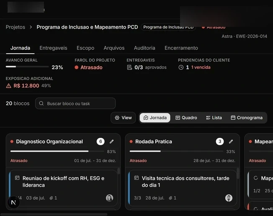Click '03 de jul.' date on kickoff card
The width and height of the screenshot is (273, 216).
point(36,198)
